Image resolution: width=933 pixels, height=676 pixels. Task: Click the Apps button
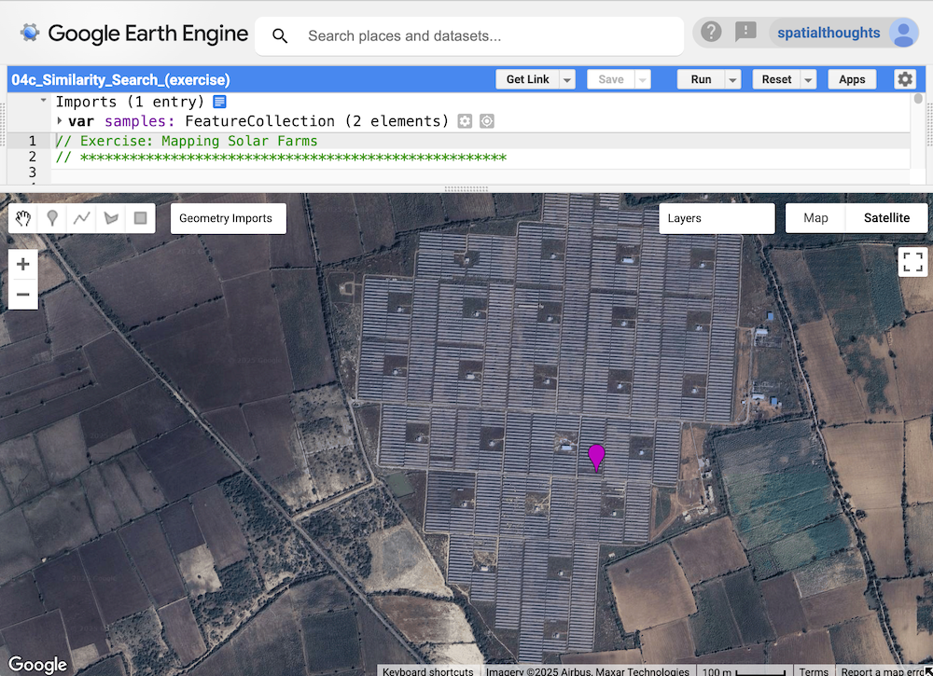[x=852, y=80]
